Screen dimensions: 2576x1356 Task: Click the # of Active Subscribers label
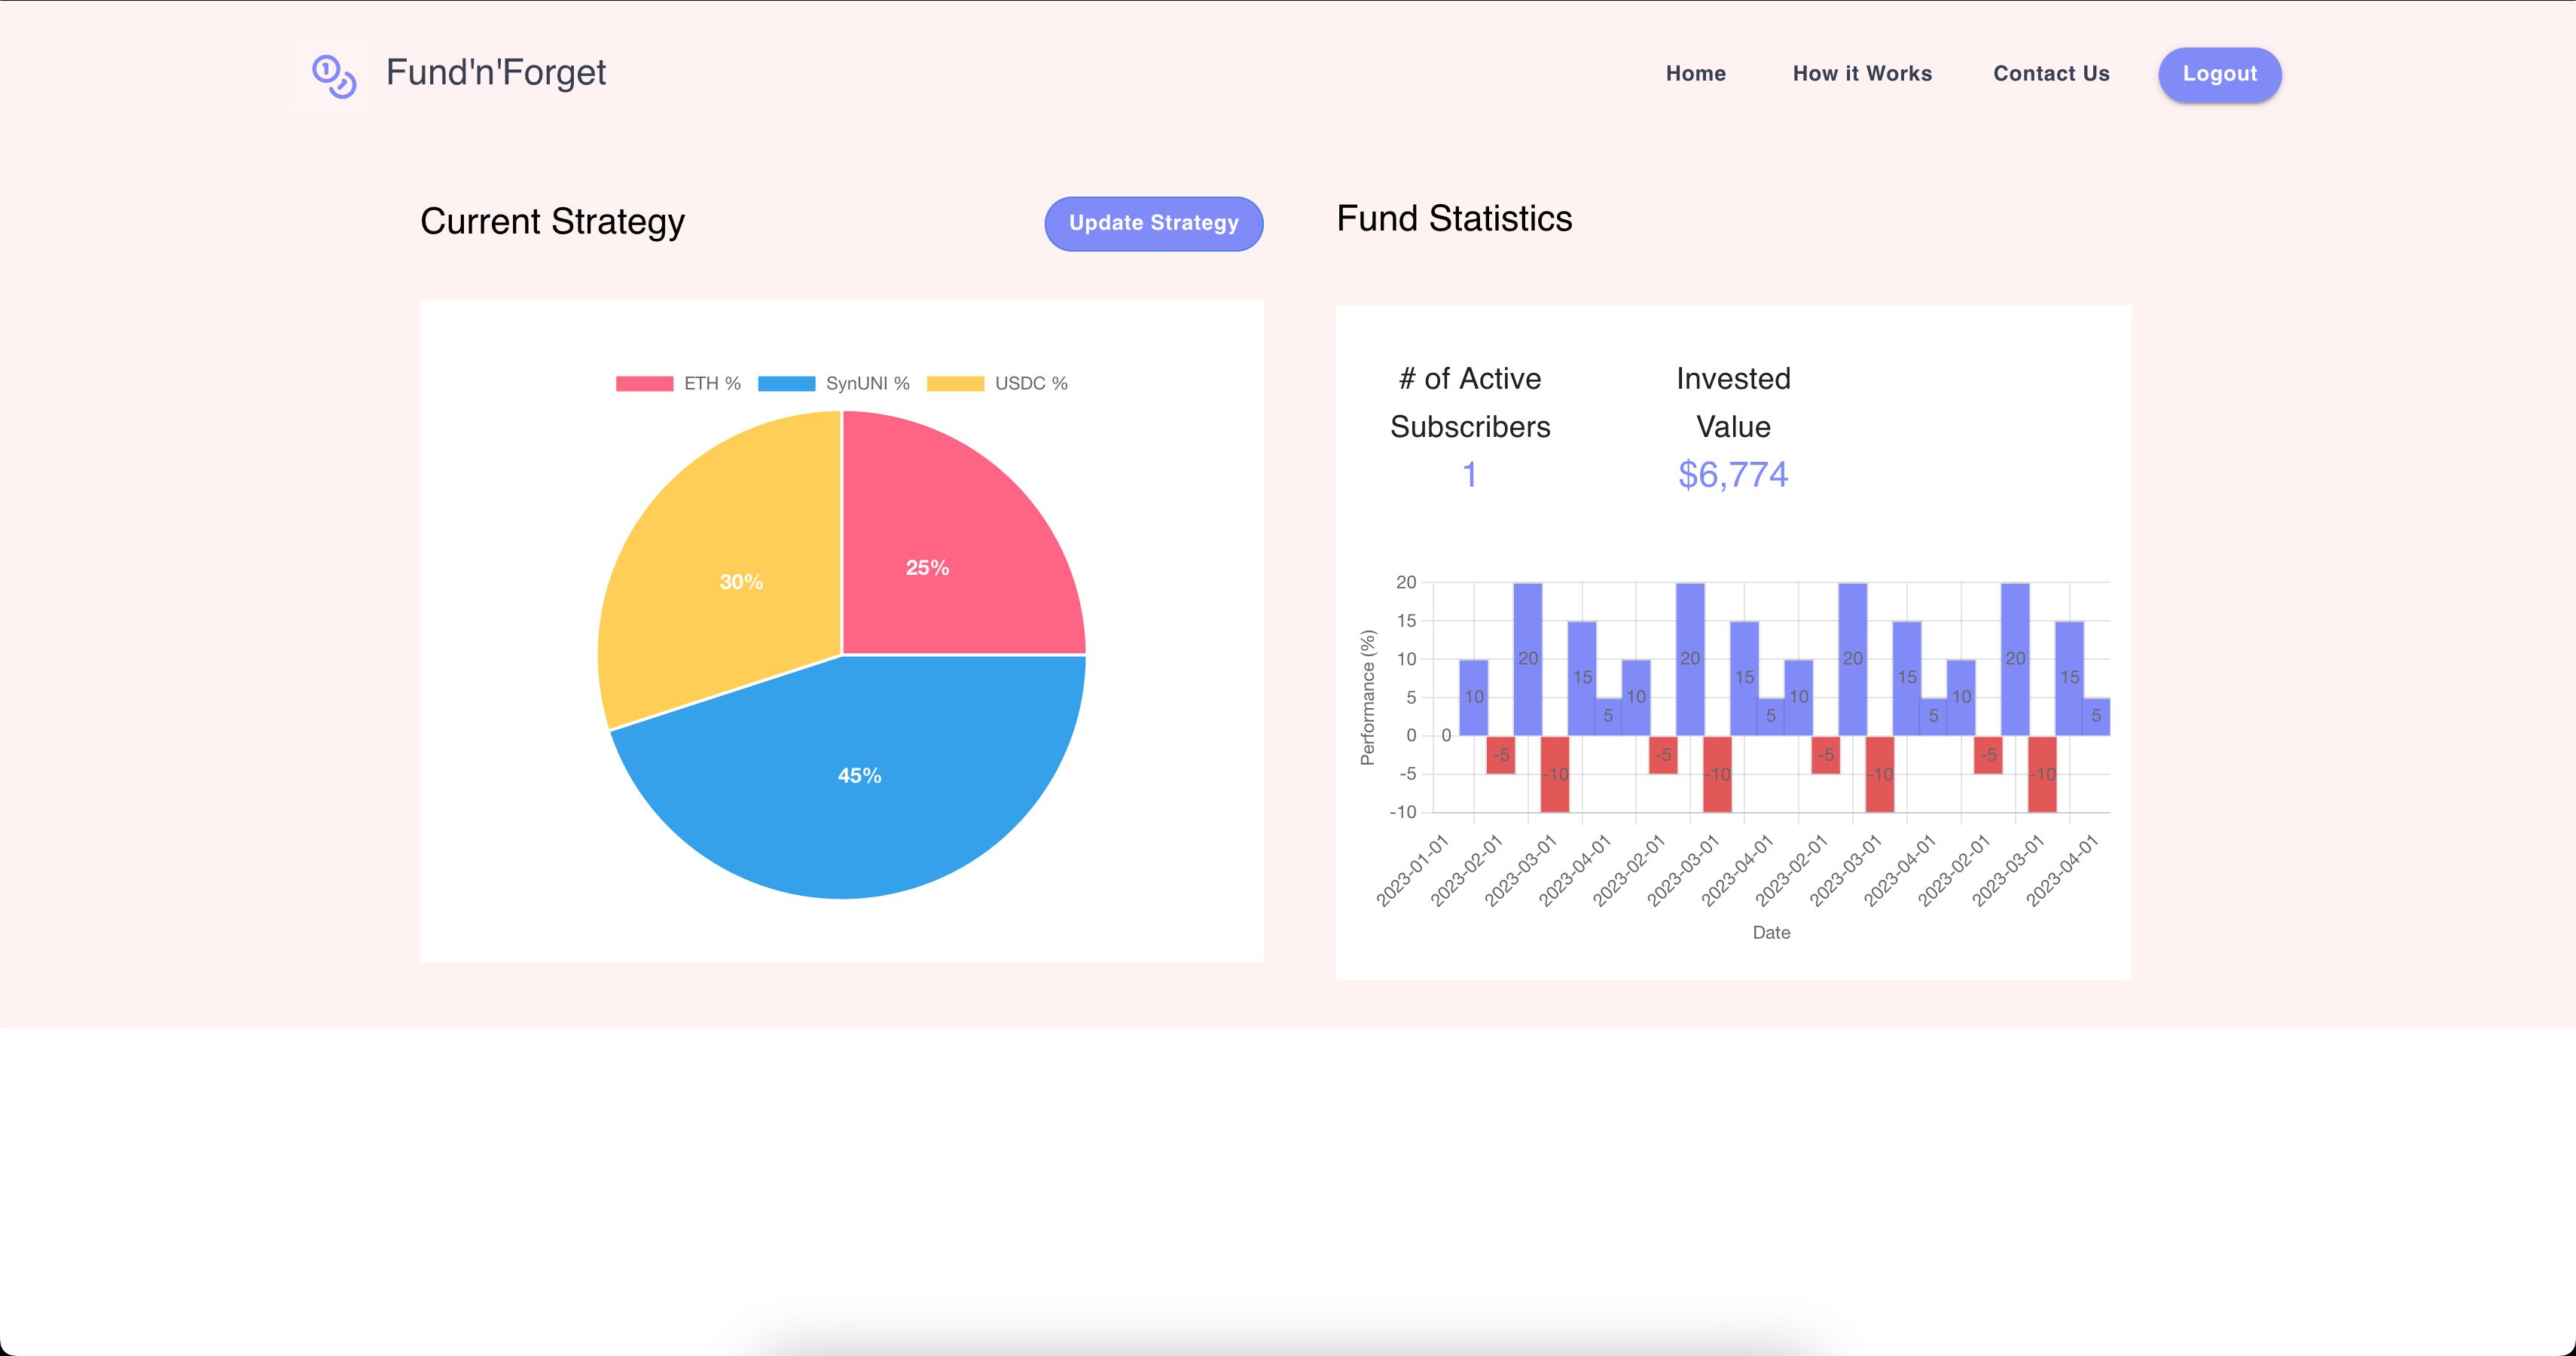(1470, 403)
